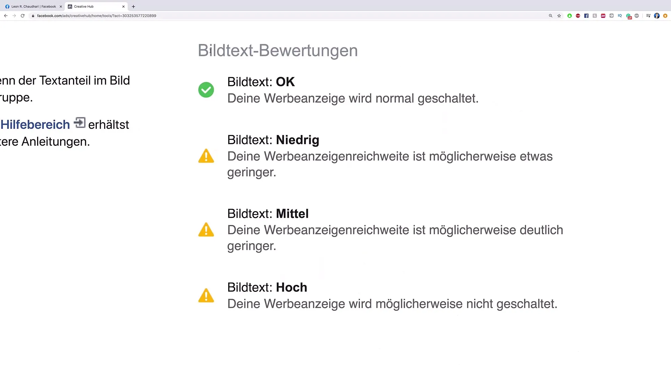Viewport: 671px width, 377px height.
Task: Click the zoom magnifier icon in address bar
Action: tap(550, 16)
